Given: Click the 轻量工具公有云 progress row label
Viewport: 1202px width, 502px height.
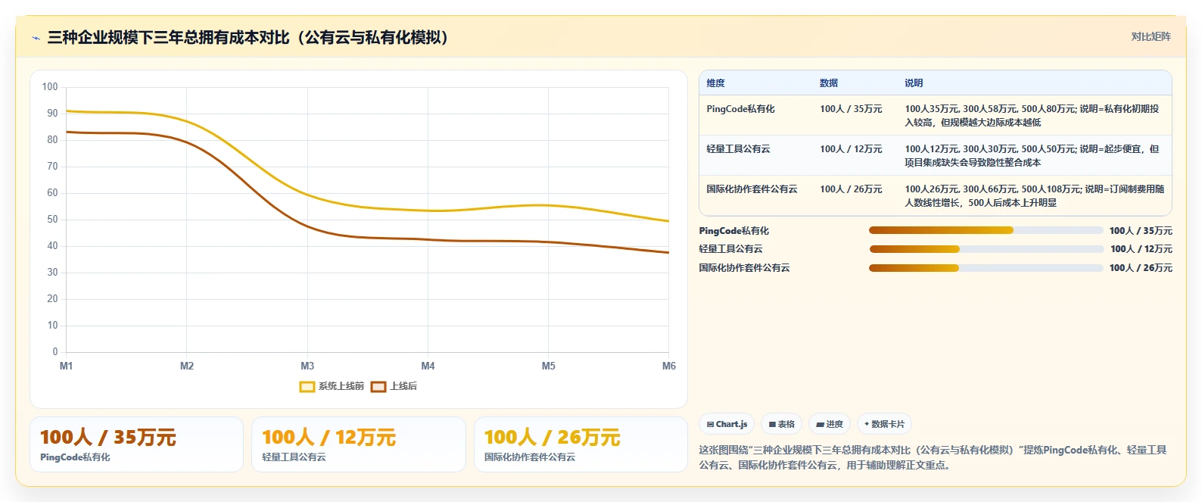Looking at the screenshot, I should (730, 249).
